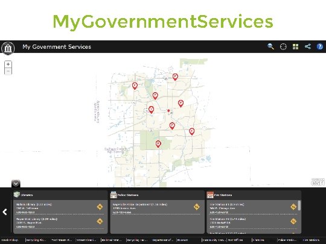Get directions to Nichols Library

click(100, 207)
